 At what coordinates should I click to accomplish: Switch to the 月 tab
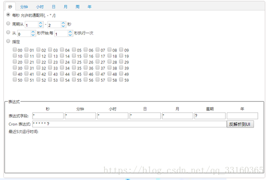[66, 7]
